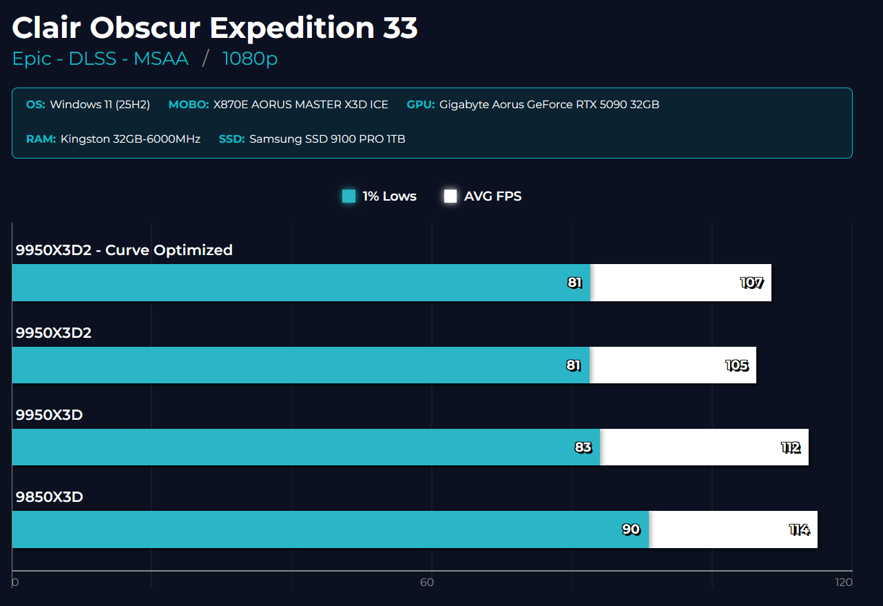Click the 9950X3D CPU label
The height and width of the screenshot is (606, 883).
(x=50, y=415)
